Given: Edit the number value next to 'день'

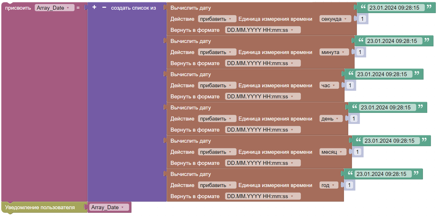Looking at the screenshot, I should [354, 119].
